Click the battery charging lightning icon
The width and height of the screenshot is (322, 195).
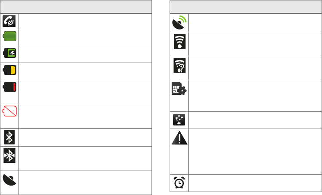pos(9,53)
